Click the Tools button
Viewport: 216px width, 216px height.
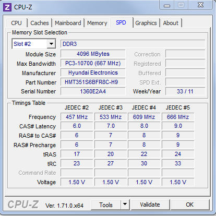click(106, 205)
